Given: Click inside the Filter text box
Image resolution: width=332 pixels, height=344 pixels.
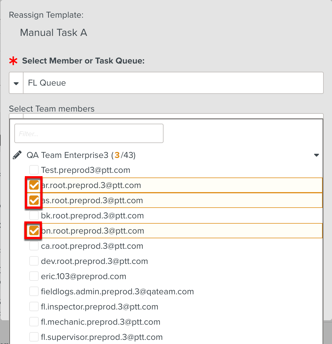Looking at the screenshot, I should click(x=89, y=134).
